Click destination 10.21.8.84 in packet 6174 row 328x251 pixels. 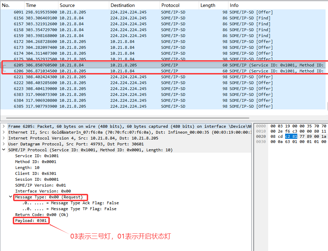[122, 53]
